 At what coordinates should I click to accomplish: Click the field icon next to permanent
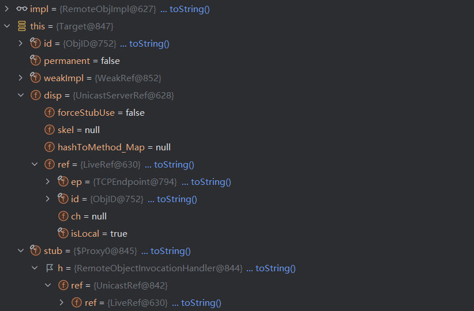(36, 61)
